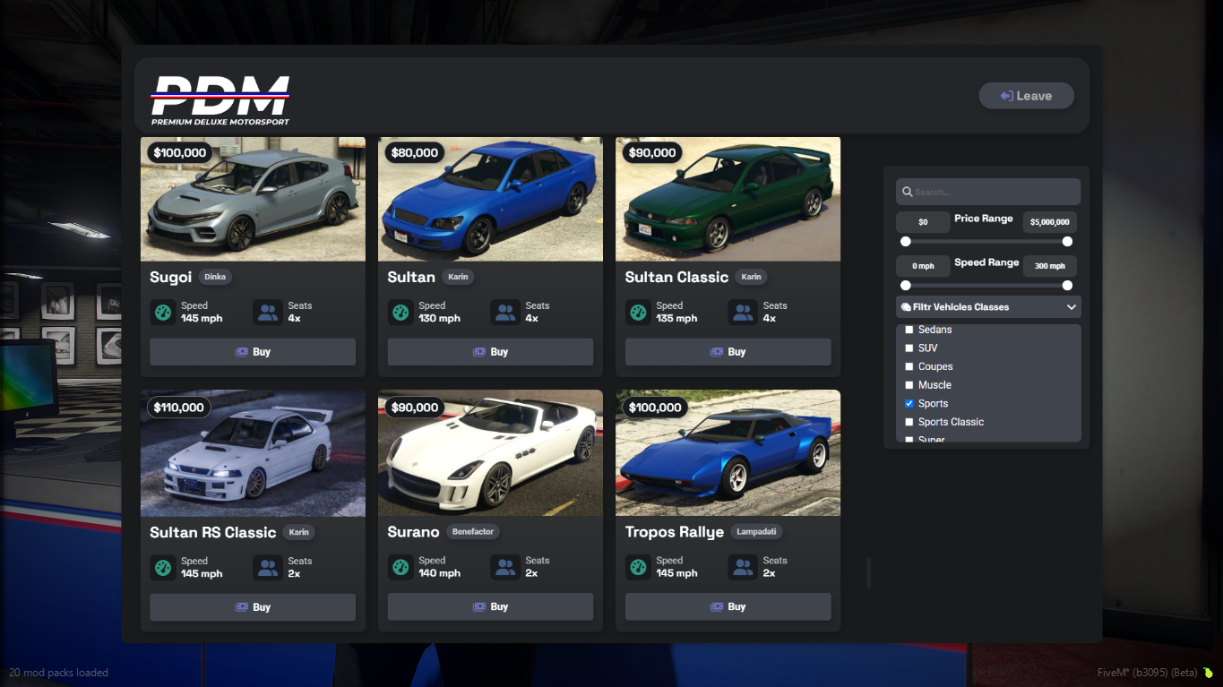Click the Lampadati tag on Tropos Rallye
Viewport: 1223px width, 687px height.
click(757, 531)
